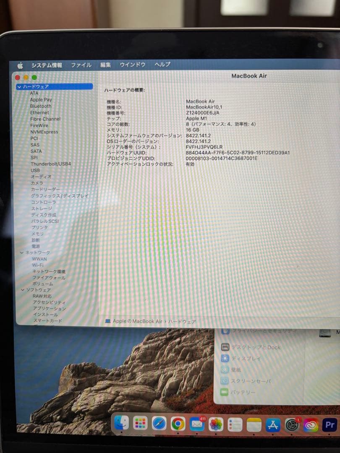This screenshot has height=453, width=340.
Task: Collapse the ソフトウェア section
Action: click(x=23, y=289)
